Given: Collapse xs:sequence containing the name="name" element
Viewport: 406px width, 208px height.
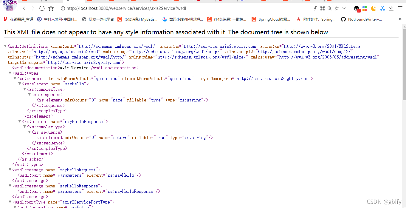Looking at the screenshot, I should tap(29, 95).
